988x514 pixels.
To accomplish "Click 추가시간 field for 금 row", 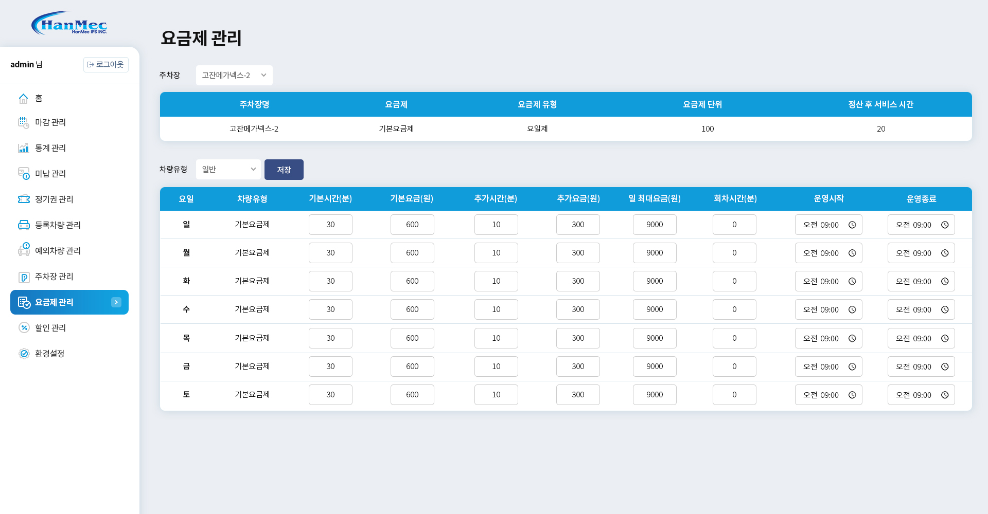I will click(x=496, y=366).
